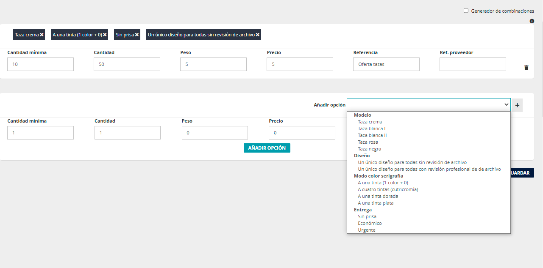543x268 pixels.
Task: Click the Guardar button
Action: pyautogui.click(x=522, y=173)
